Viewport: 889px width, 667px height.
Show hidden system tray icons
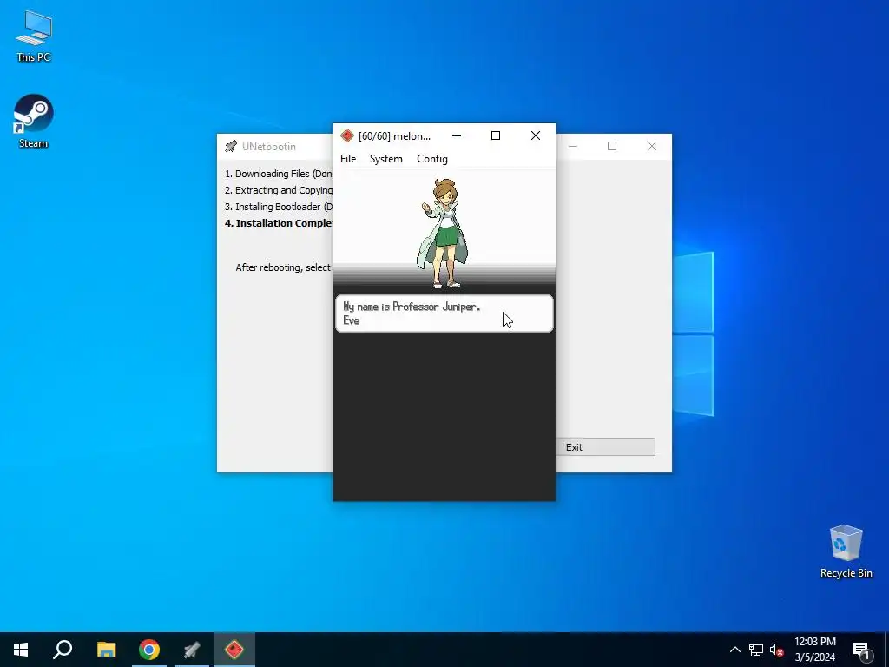(x=734, y=650)
